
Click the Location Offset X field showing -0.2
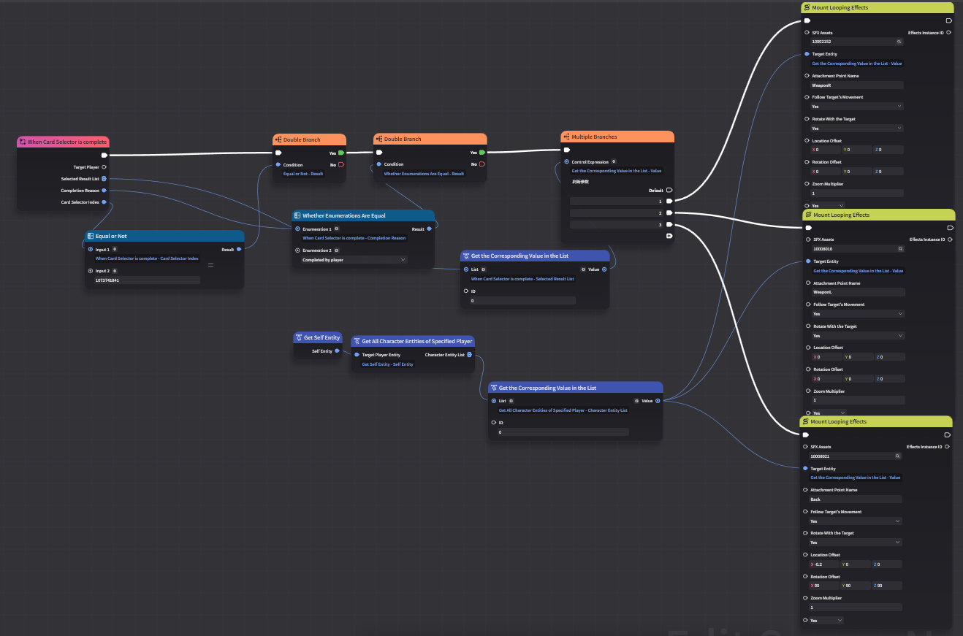(x=824, y=564)
